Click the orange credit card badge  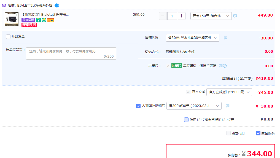point(50,20)
